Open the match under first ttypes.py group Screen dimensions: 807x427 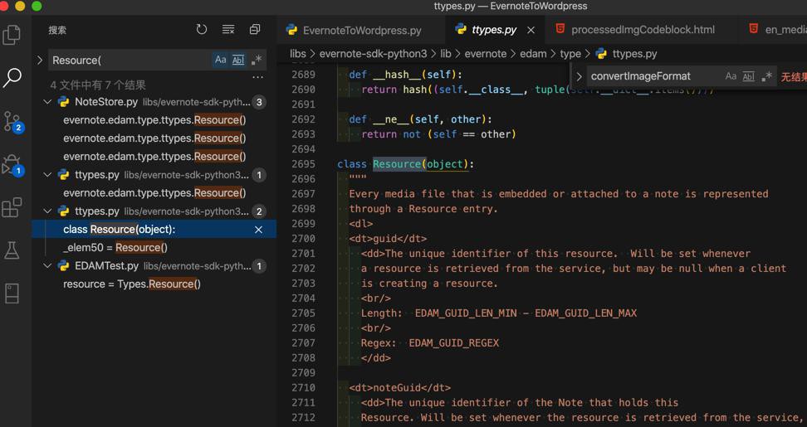click(154, 192)
